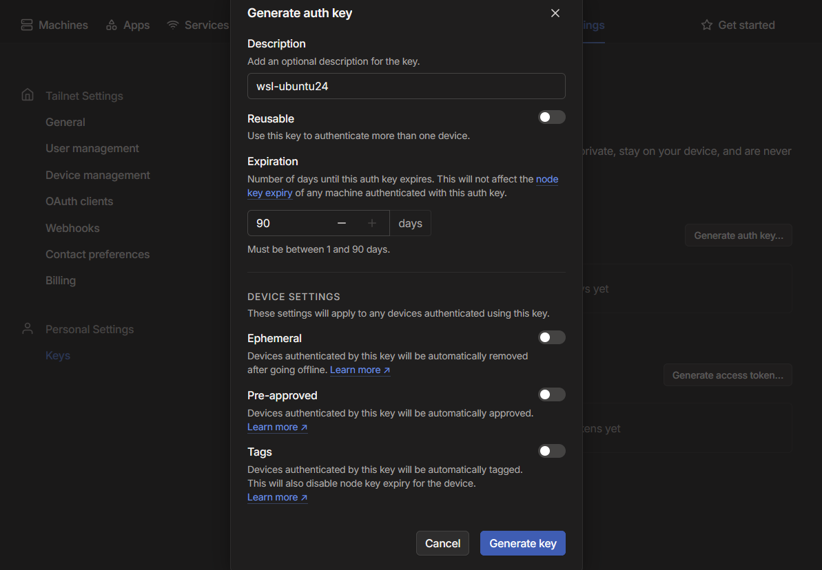This screenshot has height=570, width=822.
Task: Click the Services wifi icon
Action: click(x=173, y=25)
